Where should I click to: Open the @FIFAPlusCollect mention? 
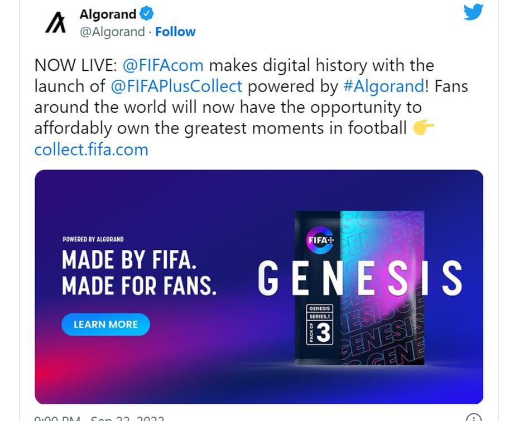coord(176,86)
